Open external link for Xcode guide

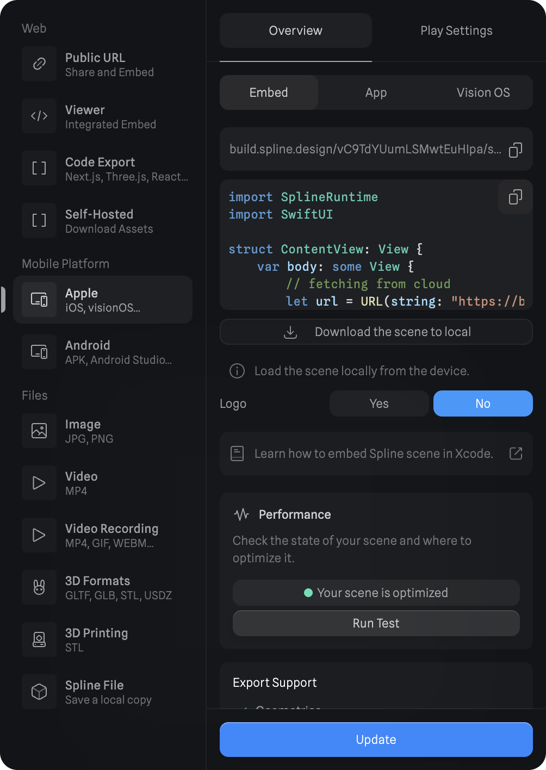click(x=515, y=454)
